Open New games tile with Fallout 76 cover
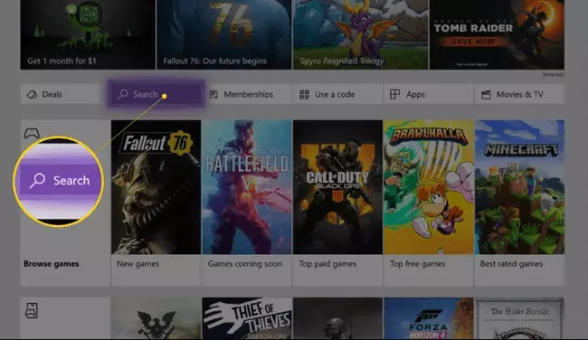 (156, 203)
